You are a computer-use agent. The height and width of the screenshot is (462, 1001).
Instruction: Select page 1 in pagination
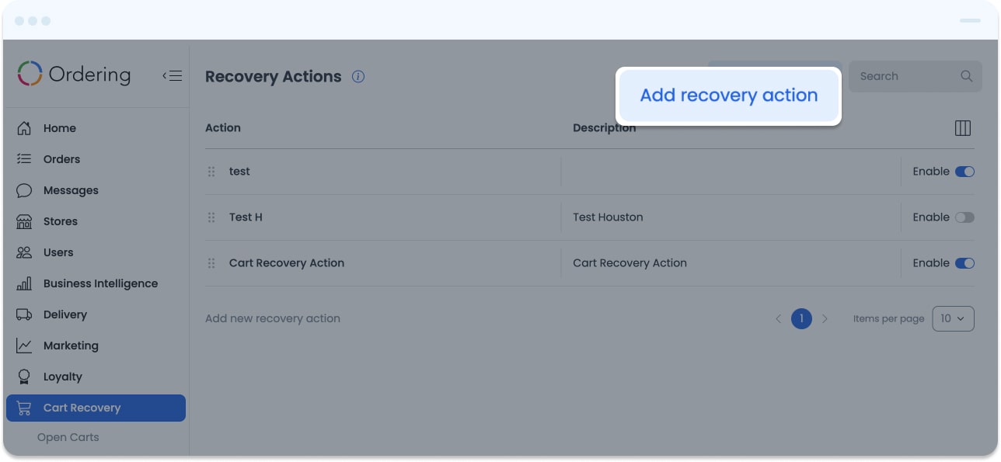pyautogui.click(x=801, y=318)
